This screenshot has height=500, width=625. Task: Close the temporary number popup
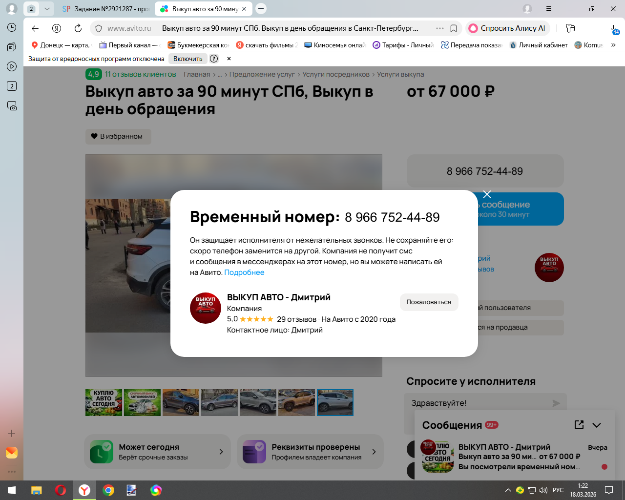pos(487,194)
